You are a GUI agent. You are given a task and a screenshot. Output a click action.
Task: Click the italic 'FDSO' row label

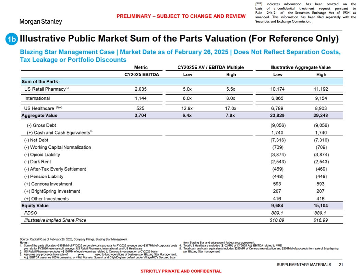[x=31, y=213]
